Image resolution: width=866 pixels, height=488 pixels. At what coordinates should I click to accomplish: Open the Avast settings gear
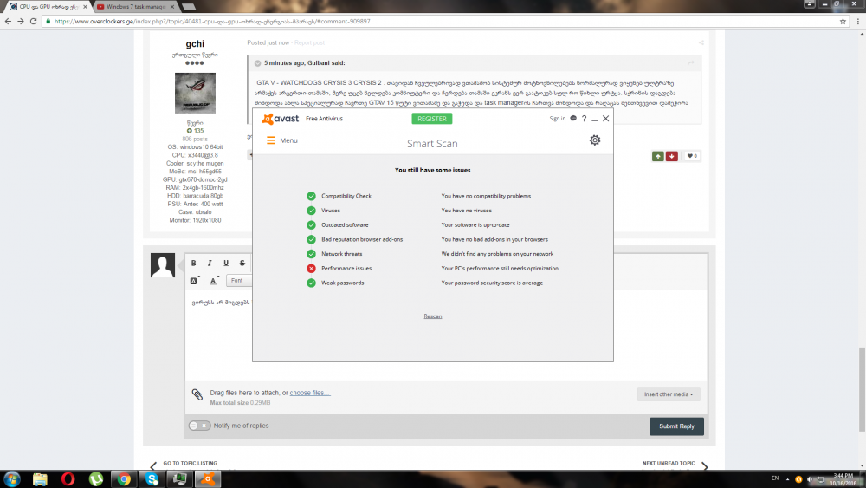pos(594,140)
